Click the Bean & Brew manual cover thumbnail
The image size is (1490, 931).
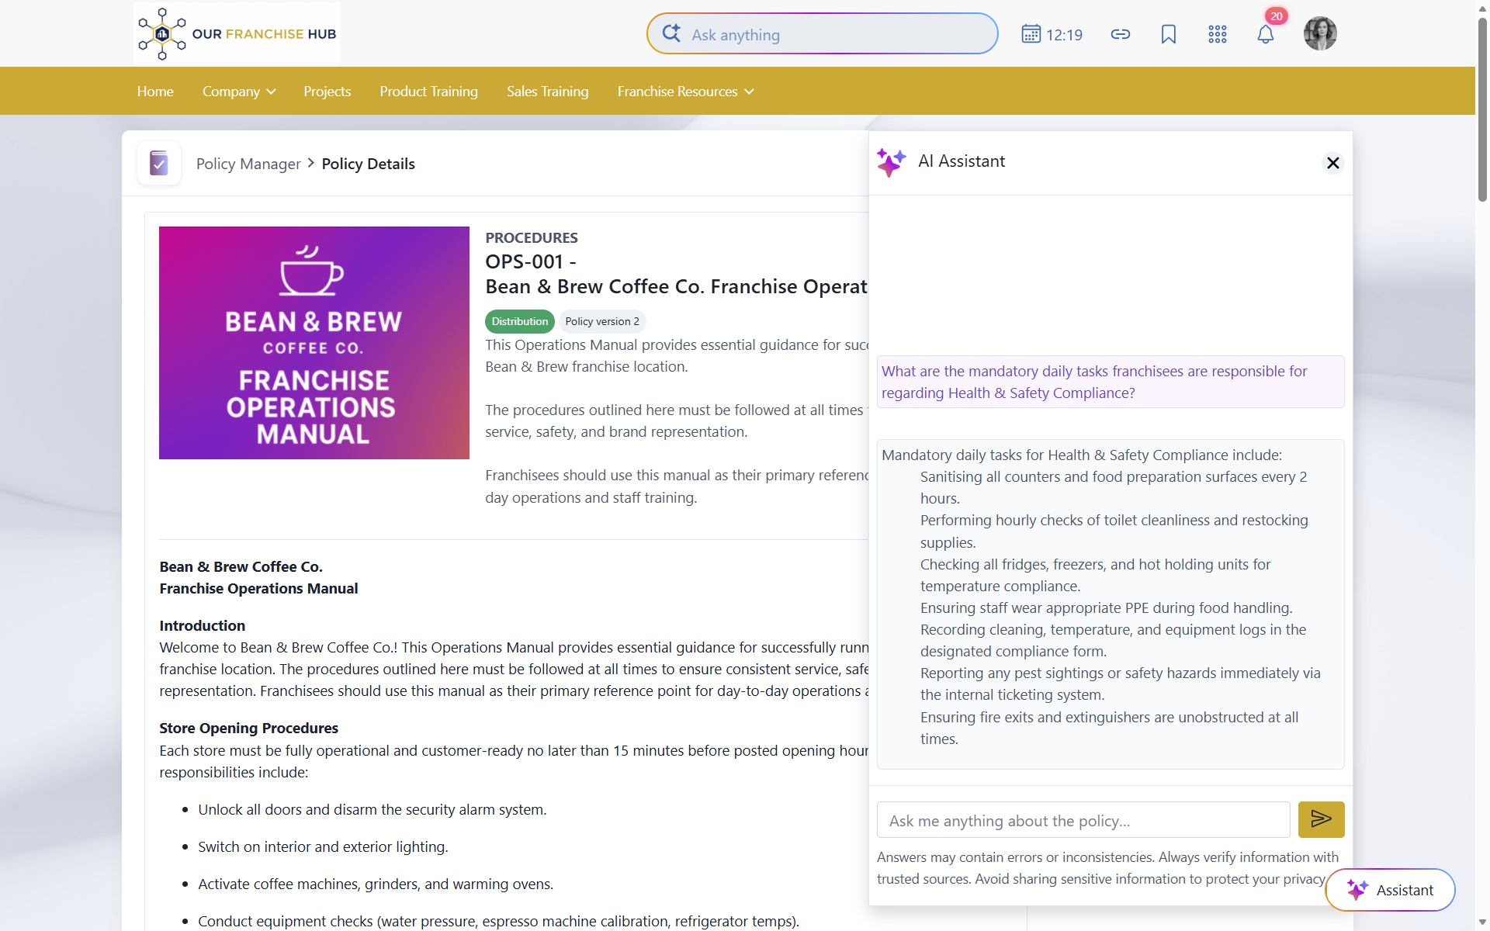tap(314, 343)
